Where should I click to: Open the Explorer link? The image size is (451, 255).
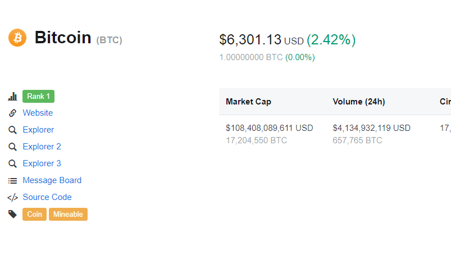click(x=38, y=130)
